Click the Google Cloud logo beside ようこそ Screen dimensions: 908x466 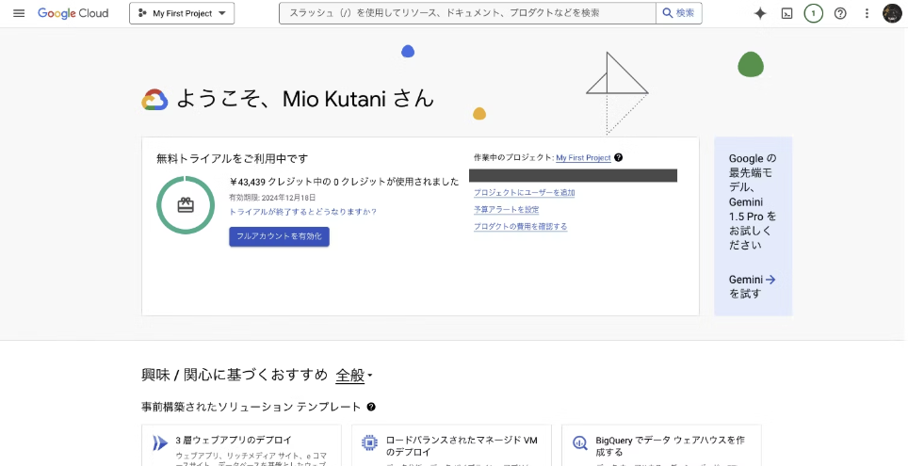point(154,100)
